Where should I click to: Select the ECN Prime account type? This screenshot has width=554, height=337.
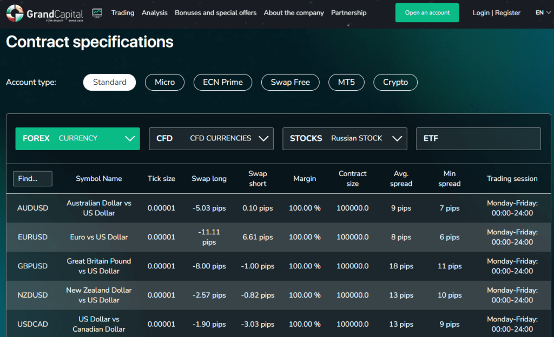click(222, 82)
